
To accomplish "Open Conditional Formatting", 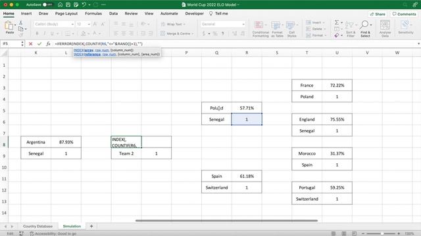I will (x=260, y=29).
